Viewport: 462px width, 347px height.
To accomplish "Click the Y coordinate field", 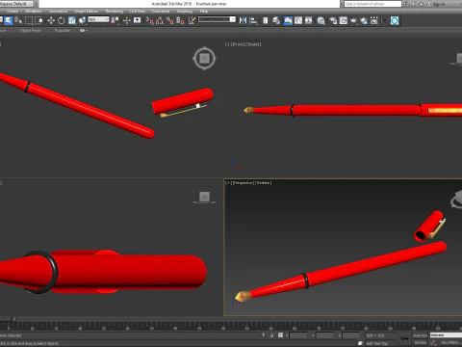I will [324, 335].
